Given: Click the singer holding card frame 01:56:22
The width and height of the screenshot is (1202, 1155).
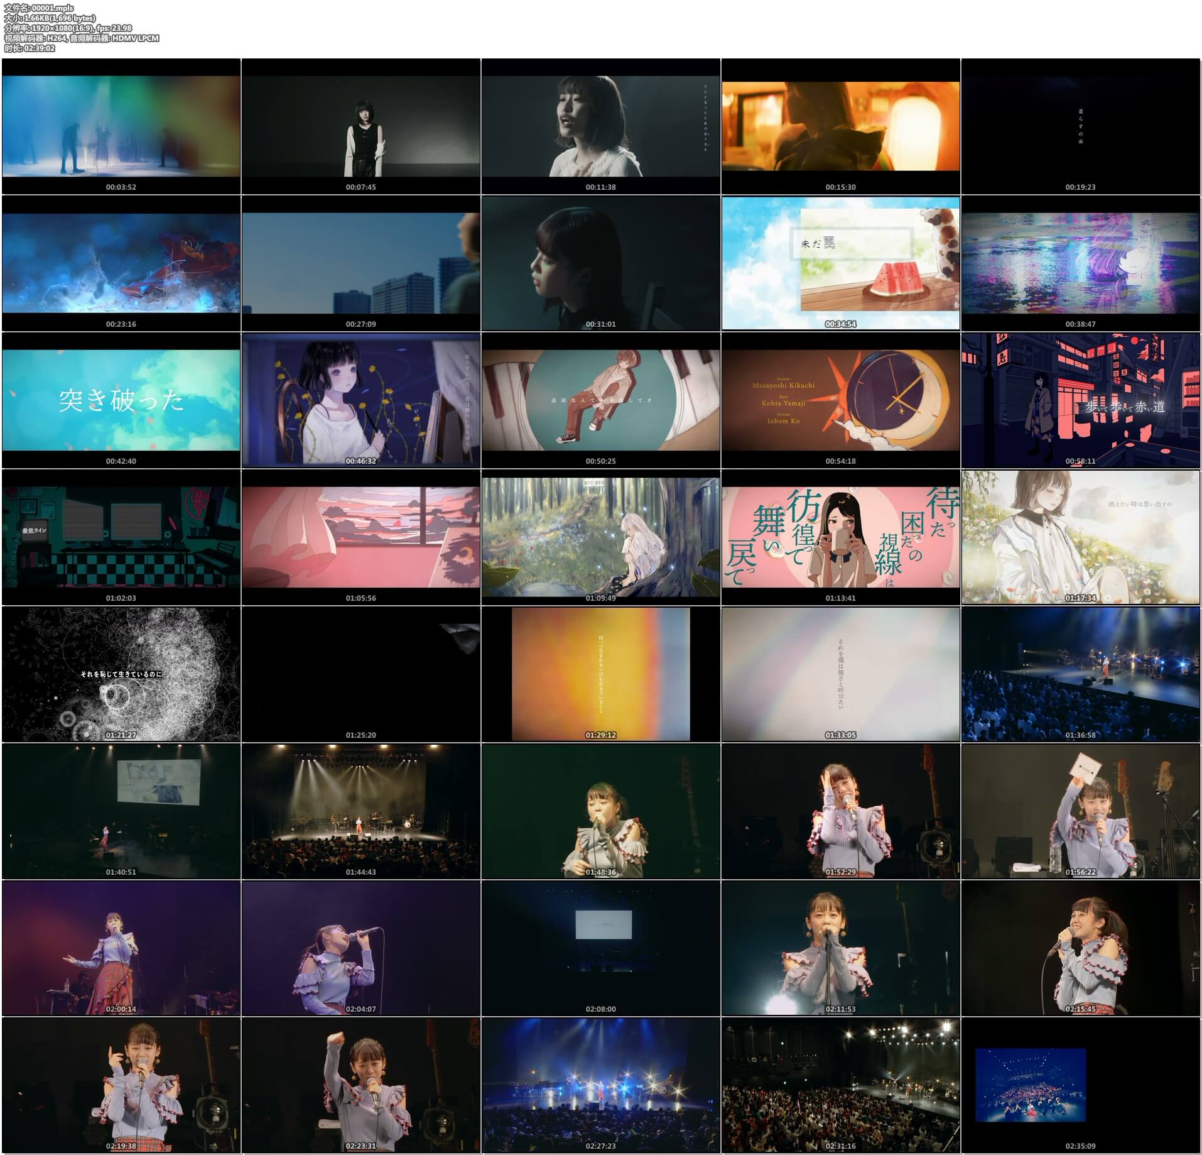Looking at the screenshot, I should pyautogui.click(x=1081, y=811).
